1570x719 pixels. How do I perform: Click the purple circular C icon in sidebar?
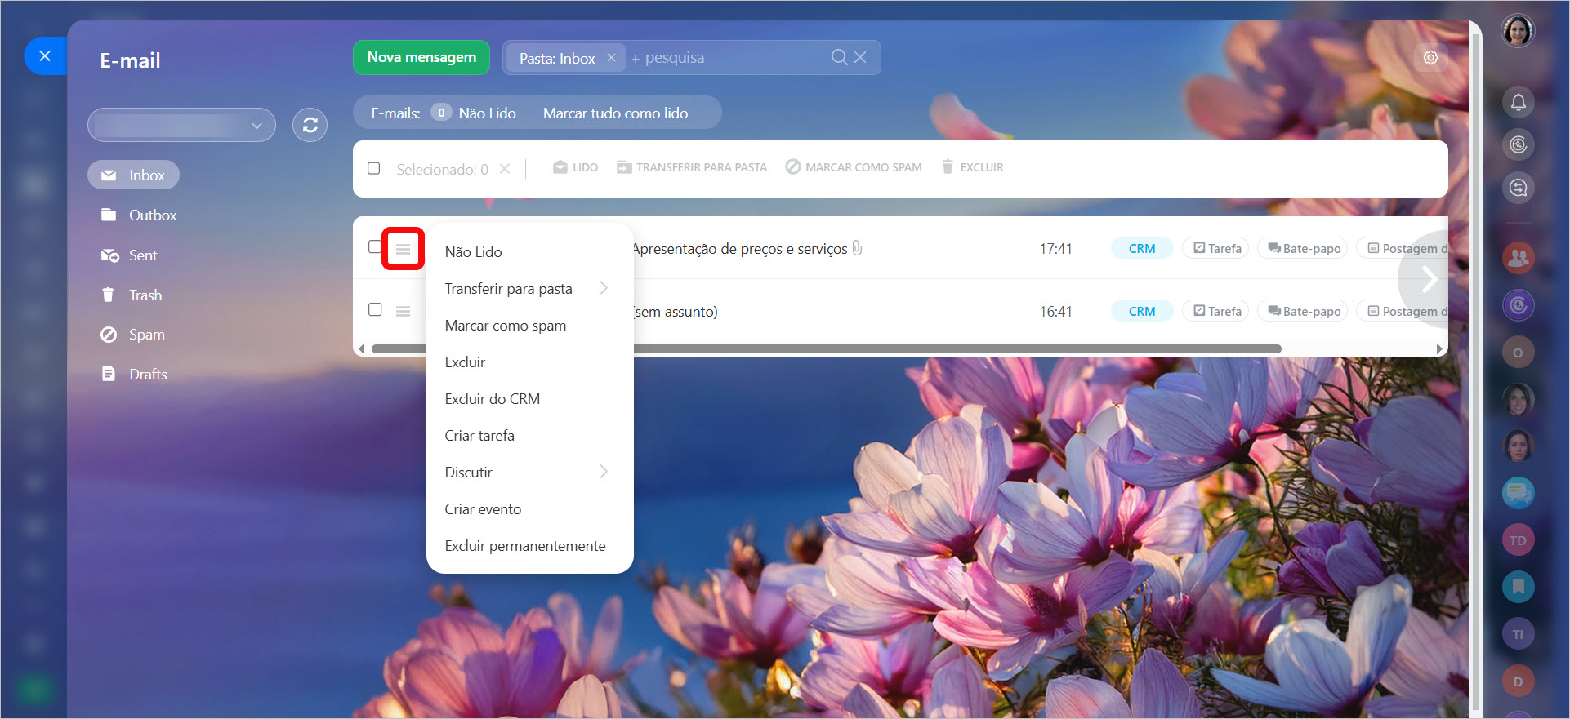pos(1518,305)
